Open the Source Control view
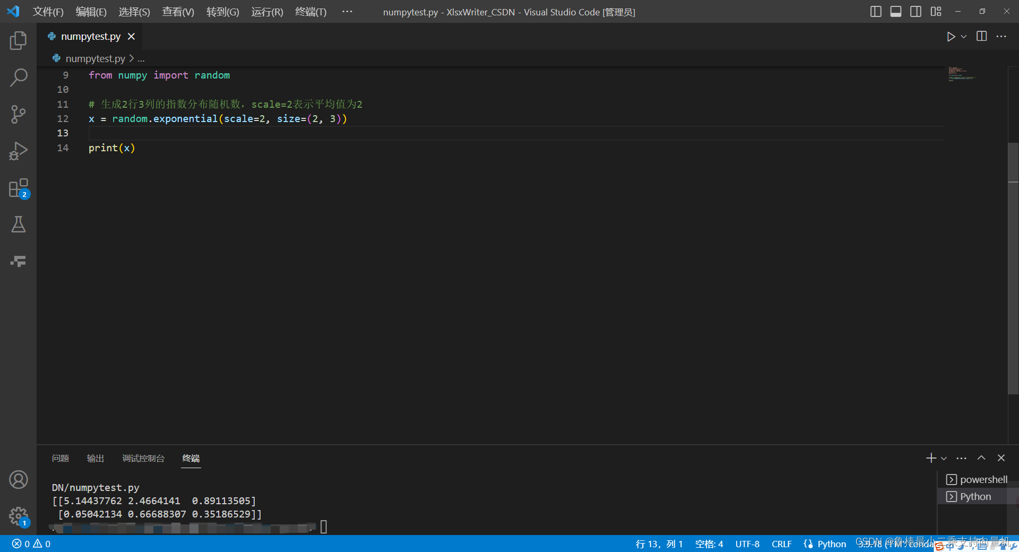 coord(18,114)
